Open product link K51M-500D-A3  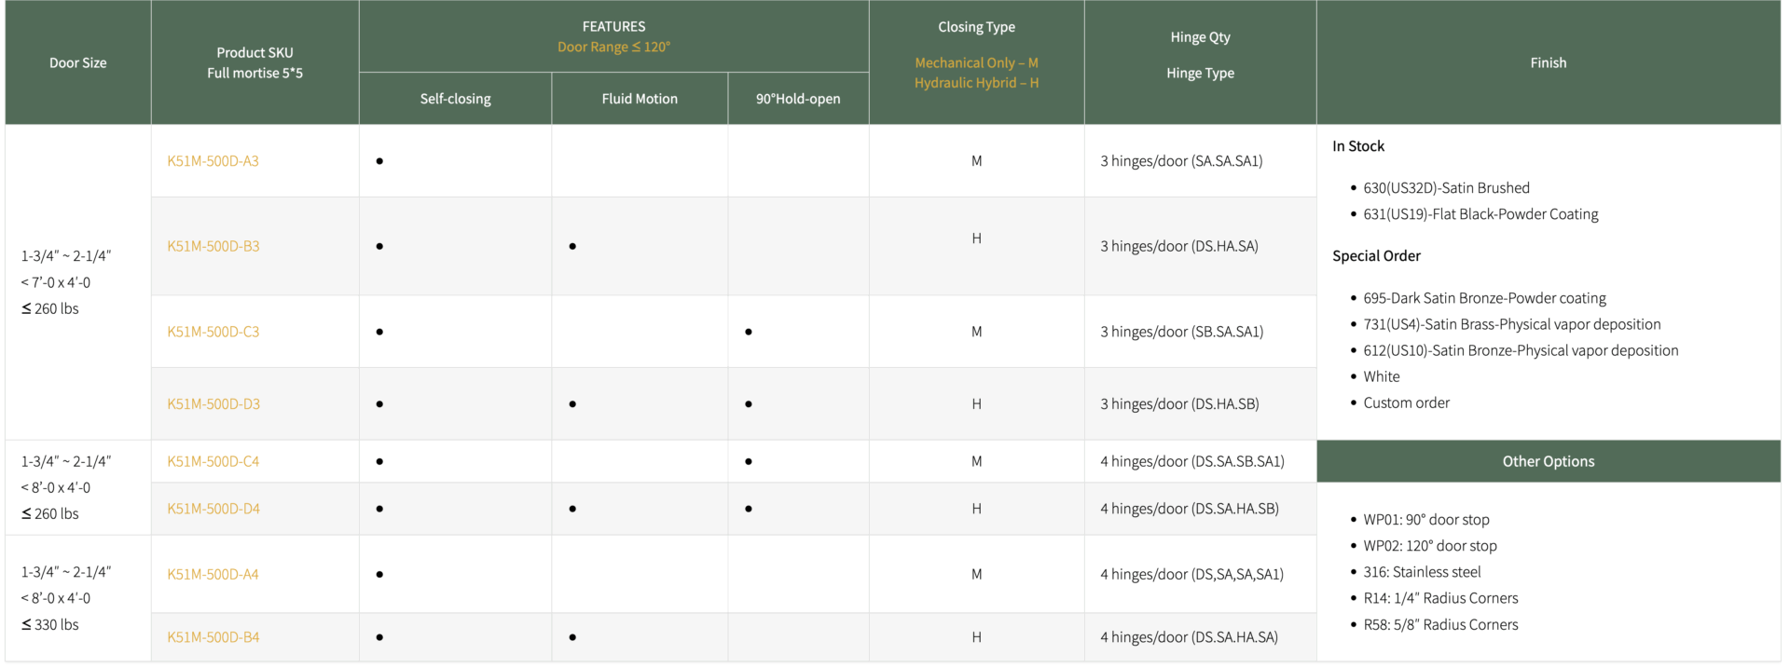pos(213,161)
